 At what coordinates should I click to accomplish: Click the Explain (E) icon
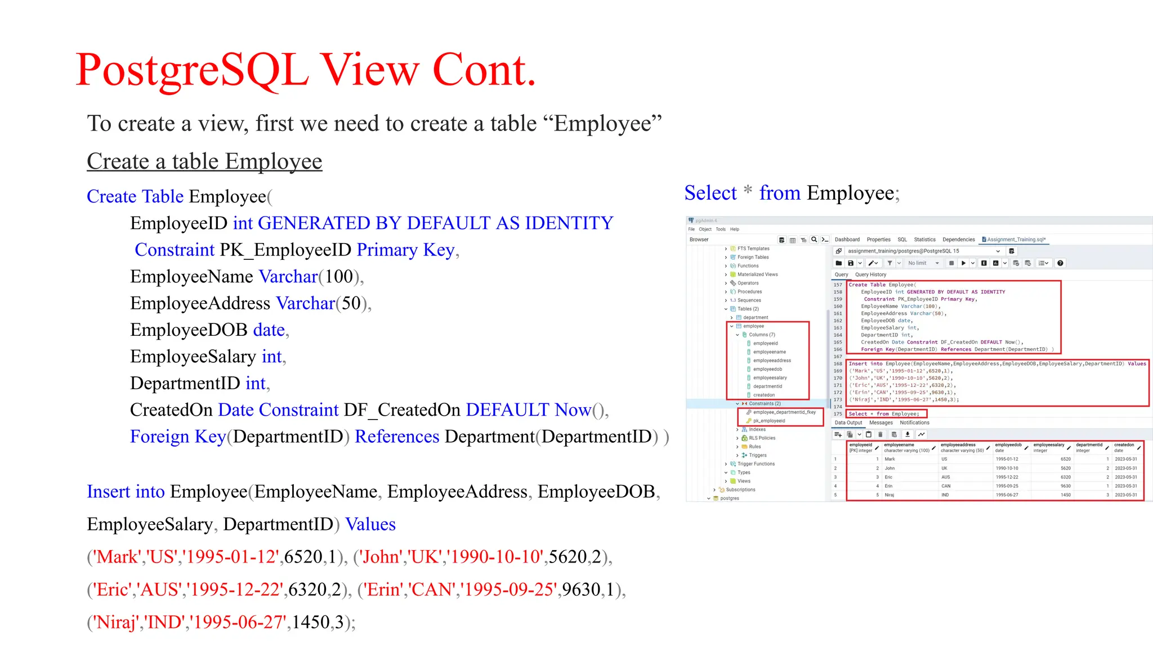click(984, 263)
